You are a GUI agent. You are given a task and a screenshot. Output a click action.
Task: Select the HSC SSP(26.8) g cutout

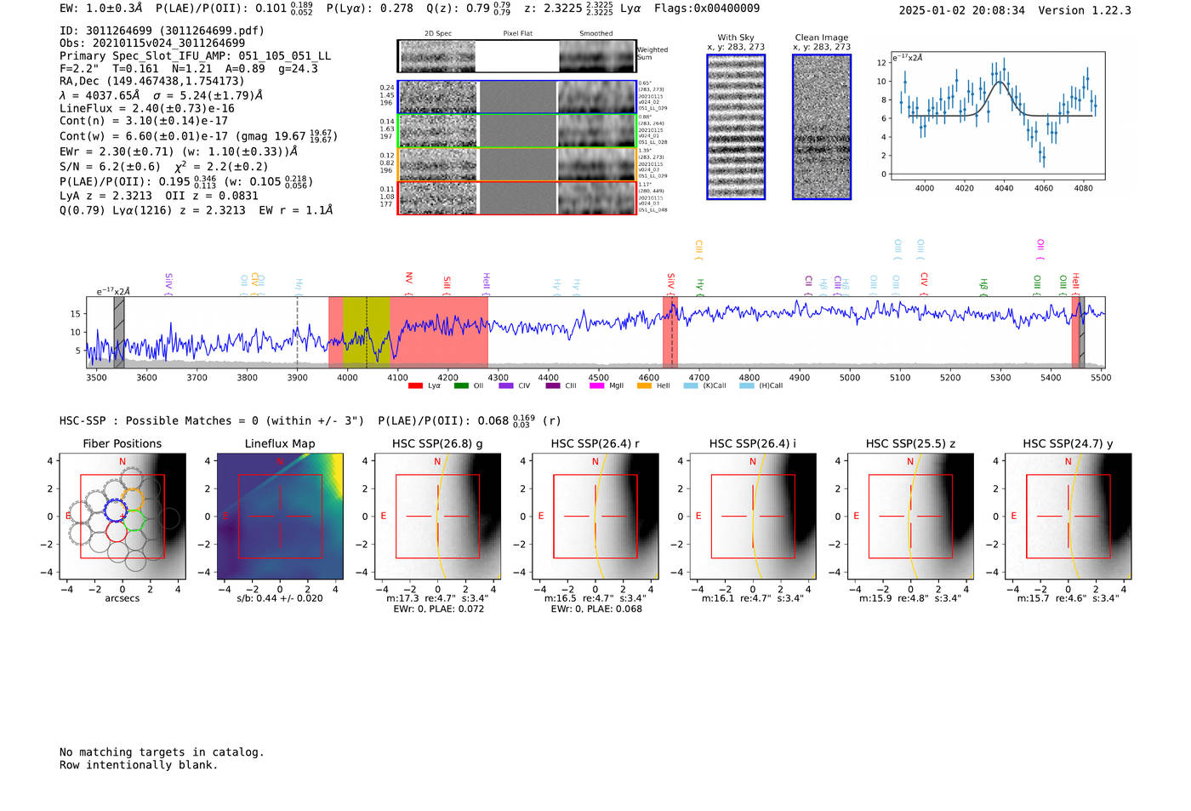(x=438, y=517)
